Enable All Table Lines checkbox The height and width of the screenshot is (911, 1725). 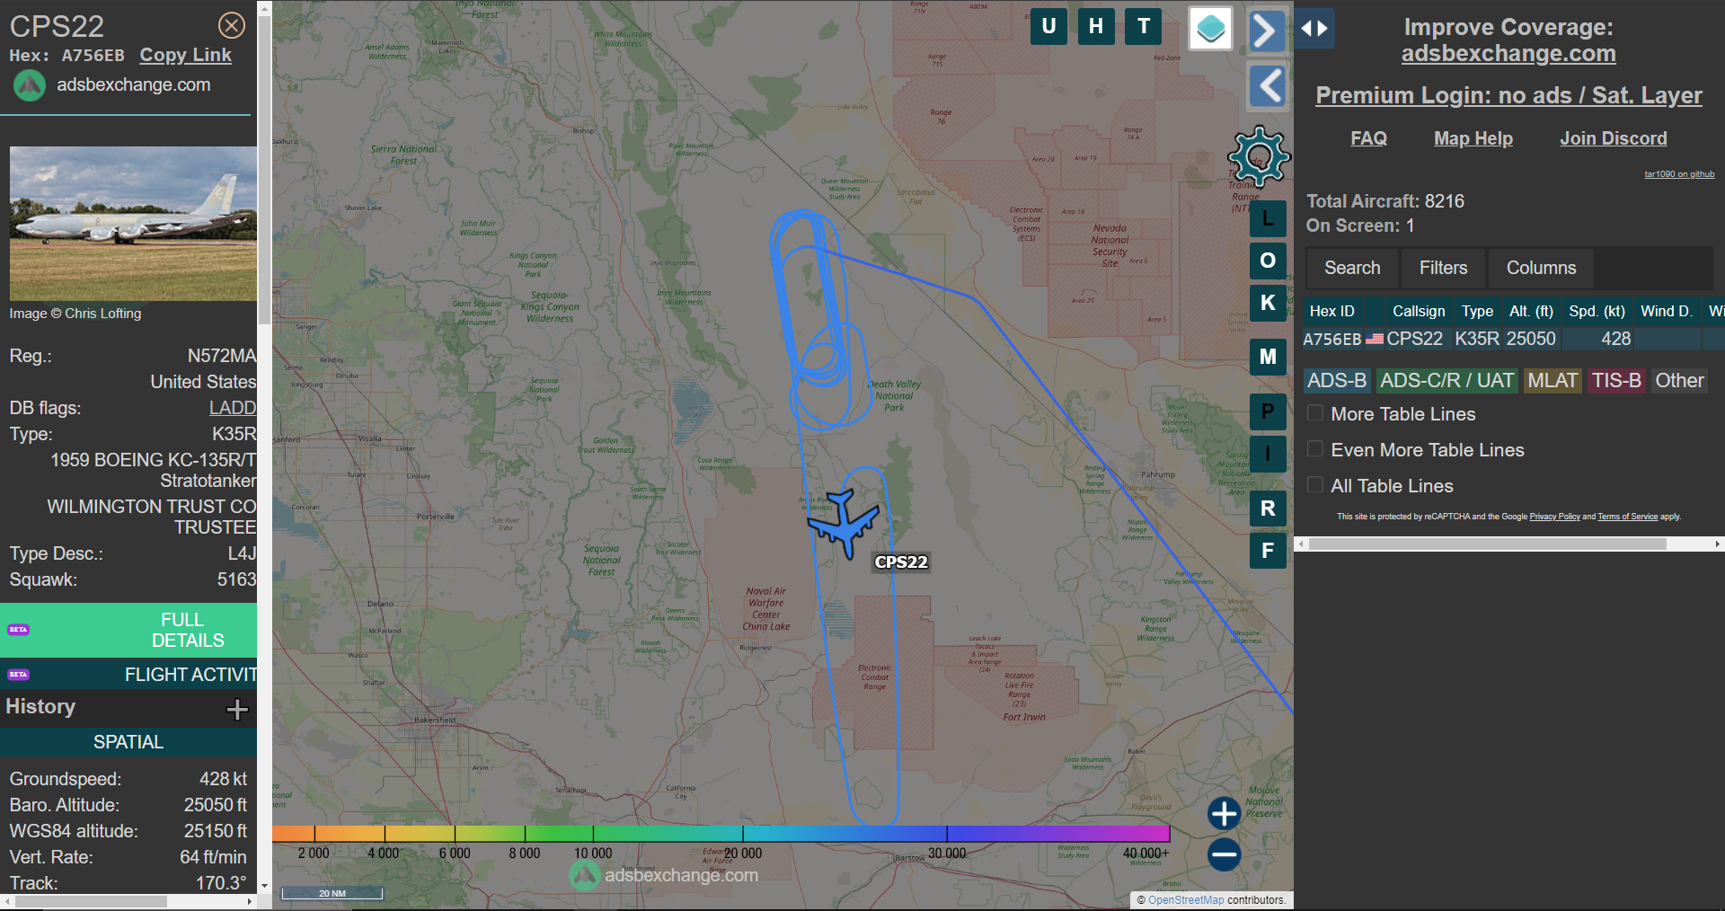click(x=1315, y=485)
